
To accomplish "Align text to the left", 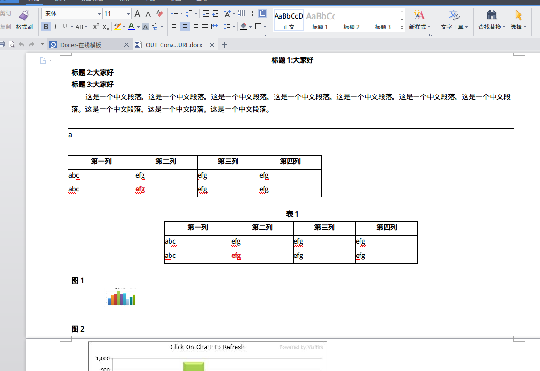I will (175, 27).
